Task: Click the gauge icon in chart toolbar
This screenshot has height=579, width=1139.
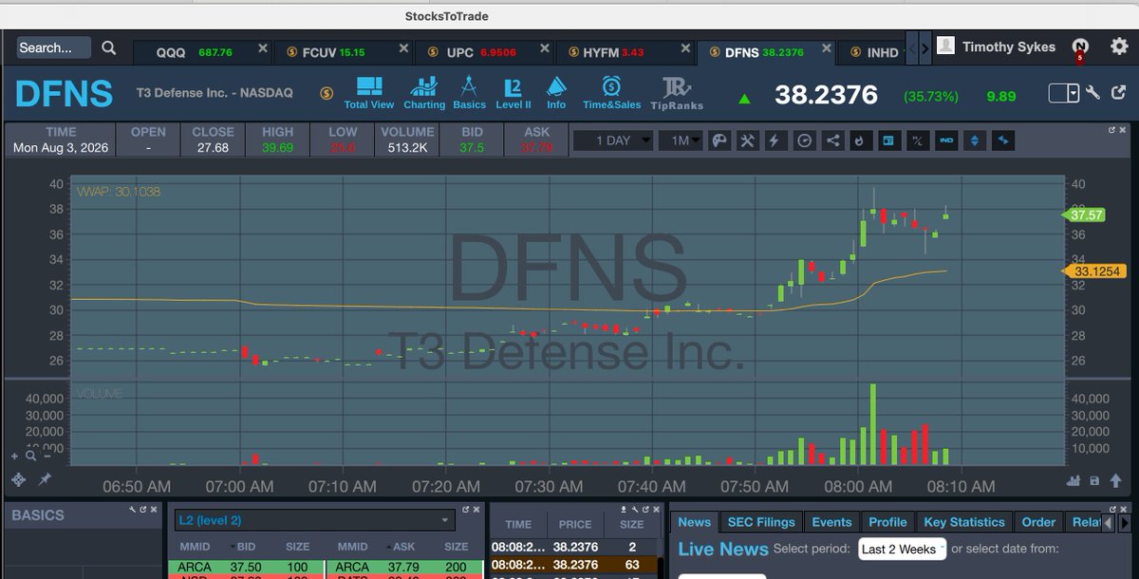Action: [x=805, y=140]
